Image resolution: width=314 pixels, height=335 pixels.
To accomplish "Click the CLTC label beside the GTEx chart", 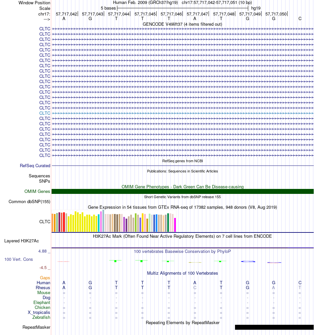I will coord(45,222).
